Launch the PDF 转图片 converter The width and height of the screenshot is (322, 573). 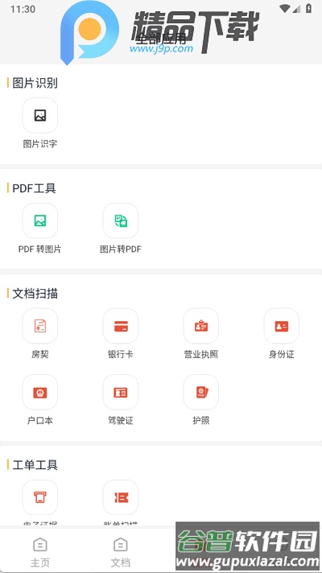pos(39,221)
